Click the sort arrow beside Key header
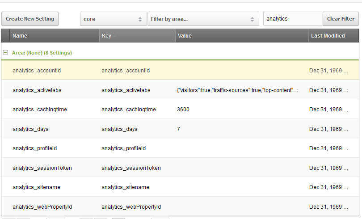 tap(114, 36)
